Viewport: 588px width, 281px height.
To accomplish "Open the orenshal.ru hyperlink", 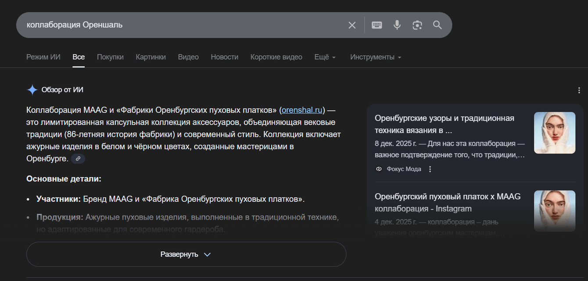I will point(302,110).
